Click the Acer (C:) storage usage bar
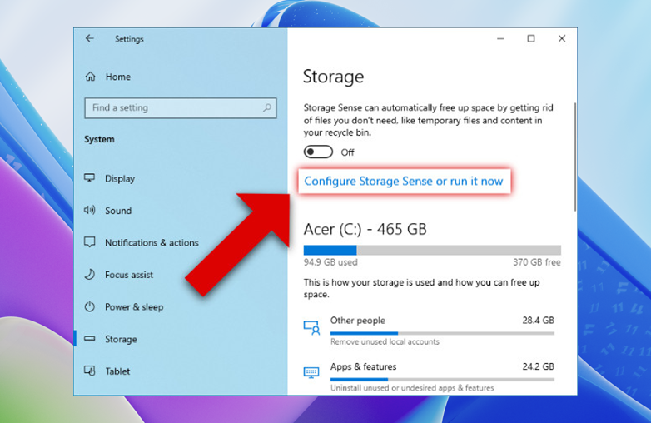This screenshot has width=651, height=423. pyautogui.click(x=432, y=250)
